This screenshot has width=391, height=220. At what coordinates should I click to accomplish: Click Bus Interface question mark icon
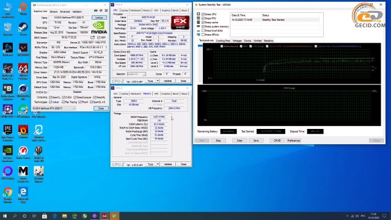point(106,47)
